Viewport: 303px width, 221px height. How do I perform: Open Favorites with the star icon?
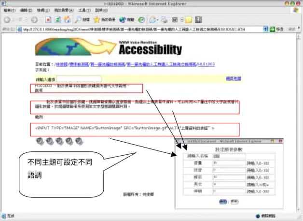(96, 20)
